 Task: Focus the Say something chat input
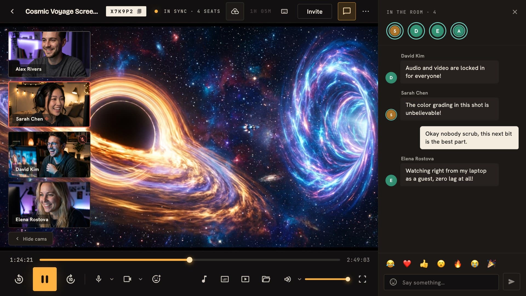tap(441, 282)
